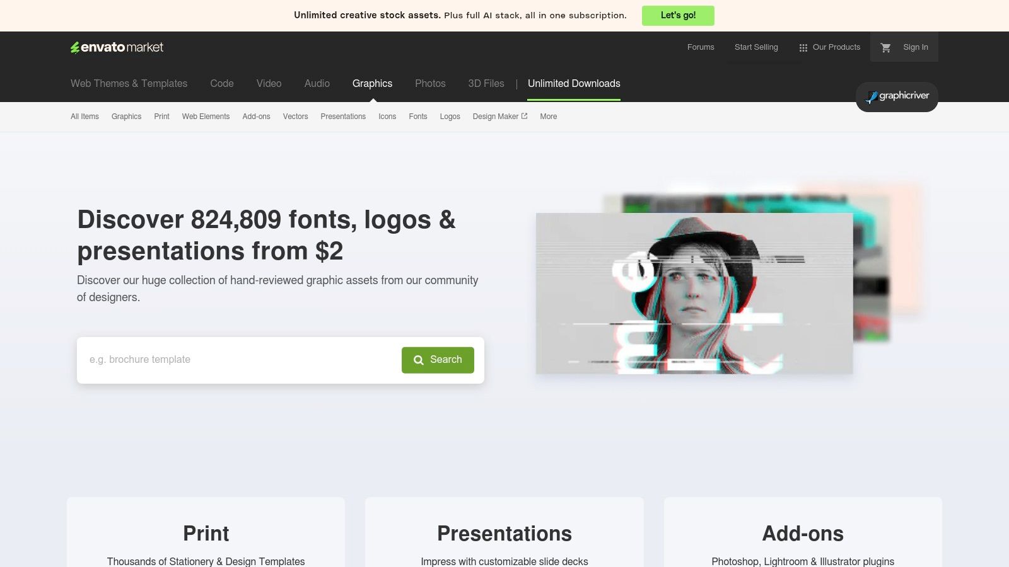
Task: Click the Let's go! promotional button
Action: click(x=678, y=15)
